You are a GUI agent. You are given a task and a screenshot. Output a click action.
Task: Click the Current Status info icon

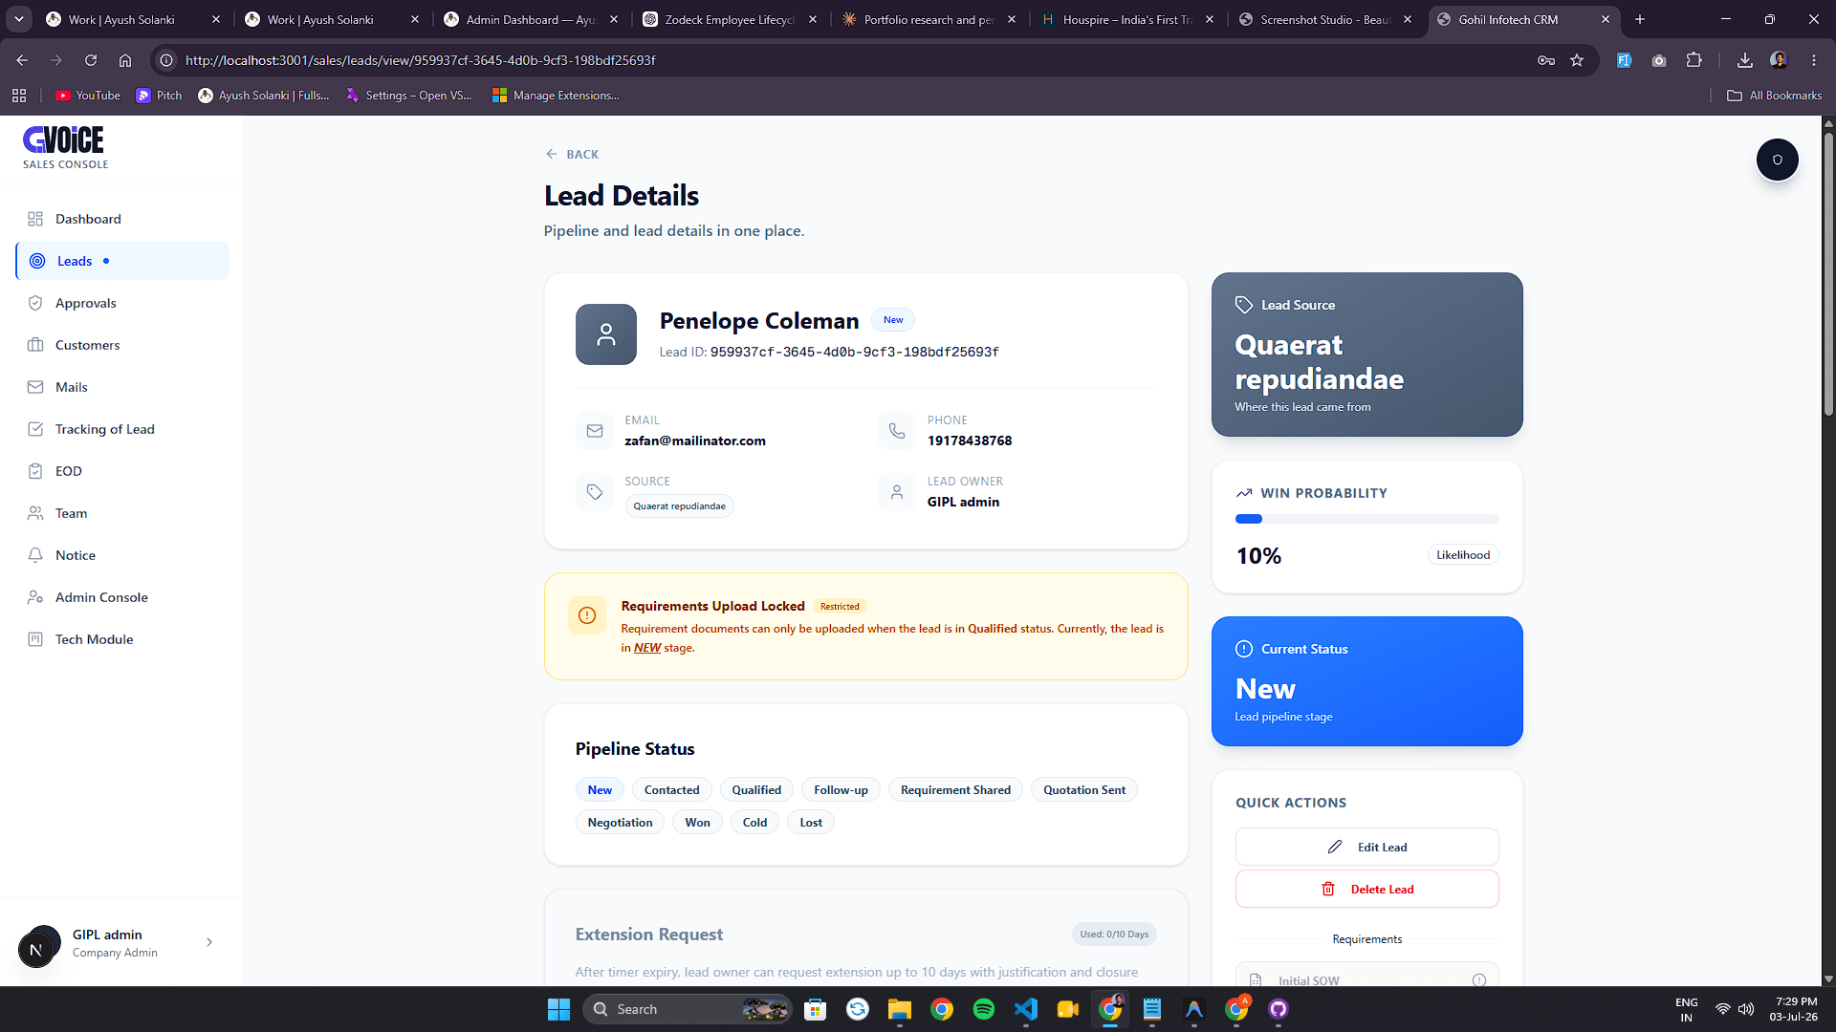coord(1244,649)
